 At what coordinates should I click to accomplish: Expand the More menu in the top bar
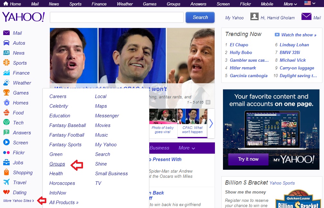[290, 4]
